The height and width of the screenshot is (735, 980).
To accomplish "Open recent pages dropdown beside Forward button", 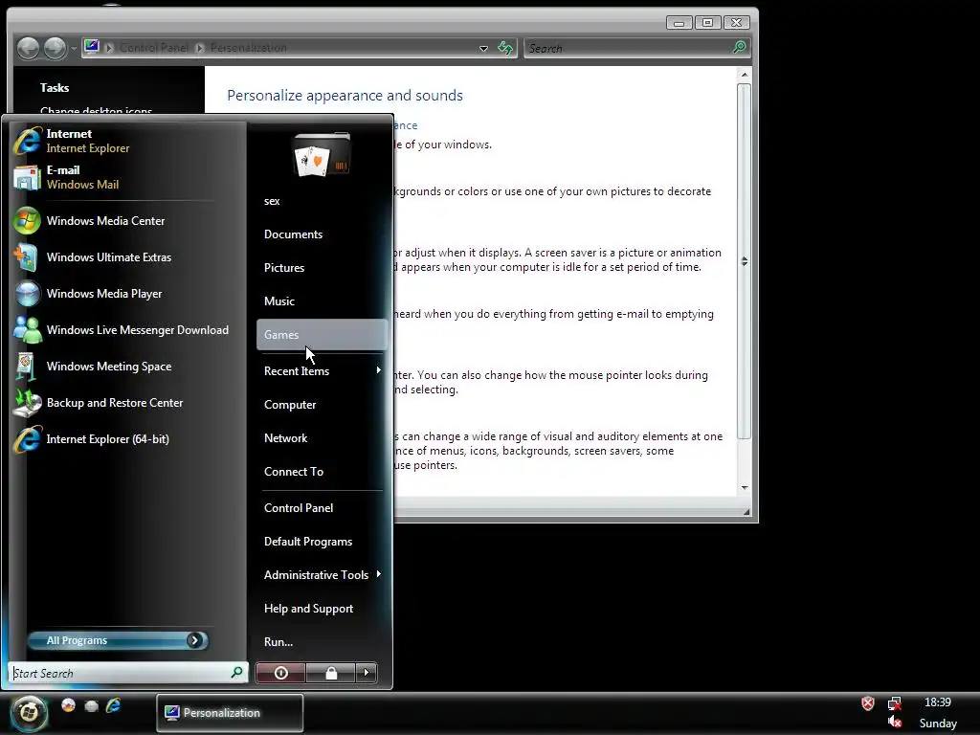I will tap(74, 48).
